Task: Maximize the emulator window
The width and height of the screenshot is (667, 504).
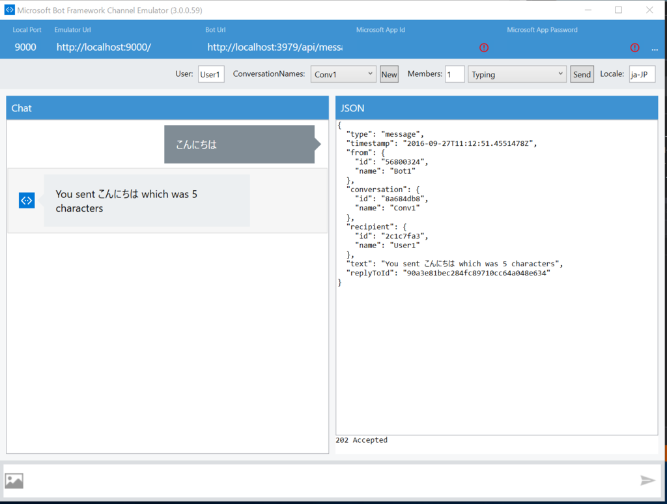Action: (619, 10)
